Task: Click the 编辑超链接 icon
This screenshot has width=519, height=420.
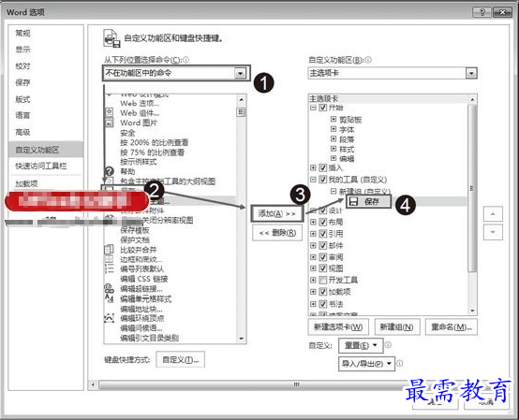Action: [x=110, y=288]
